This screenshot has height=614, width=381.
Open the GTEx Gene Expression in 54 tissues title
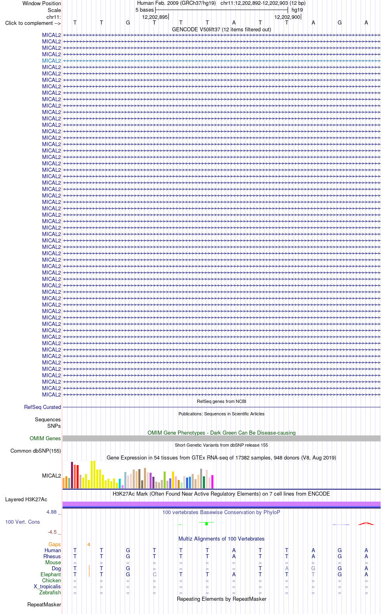[221, 457]
